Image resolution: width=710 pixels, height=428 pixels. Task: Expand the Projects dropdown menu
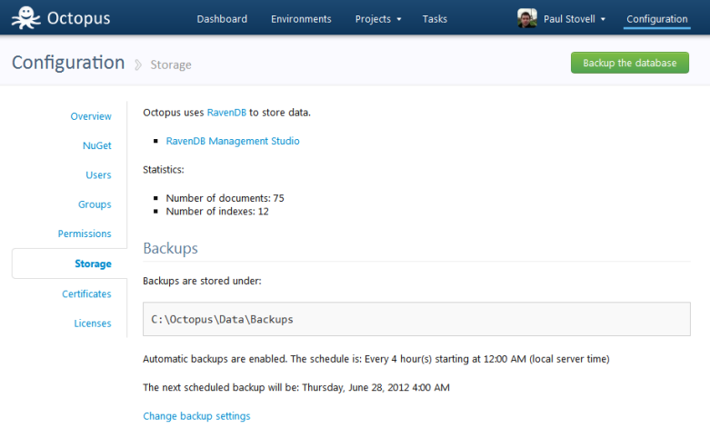(378, 19)
